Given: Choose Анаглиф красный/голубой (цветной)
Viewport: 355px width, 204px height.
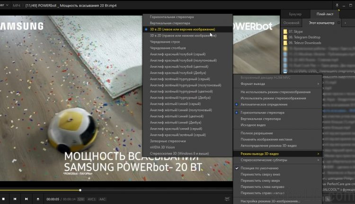Looking at the screenshot, I should click(188, 66).
